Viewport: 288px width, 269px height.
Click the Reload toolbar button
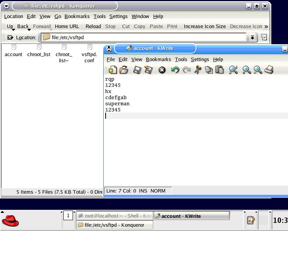[93, 27]
